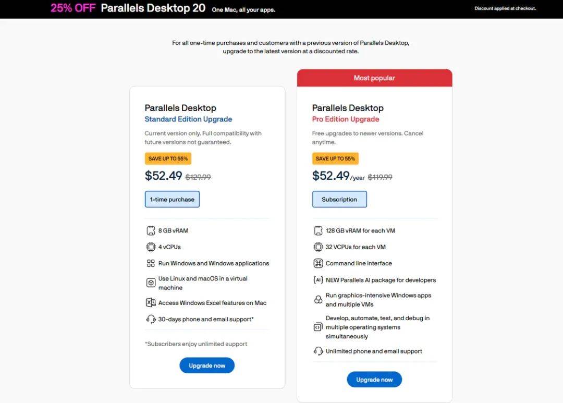The width and height of the screenshot is (563, 403).
Task: Open the Standard Edition Upgrade title
Action: click(x=188, y=119)
